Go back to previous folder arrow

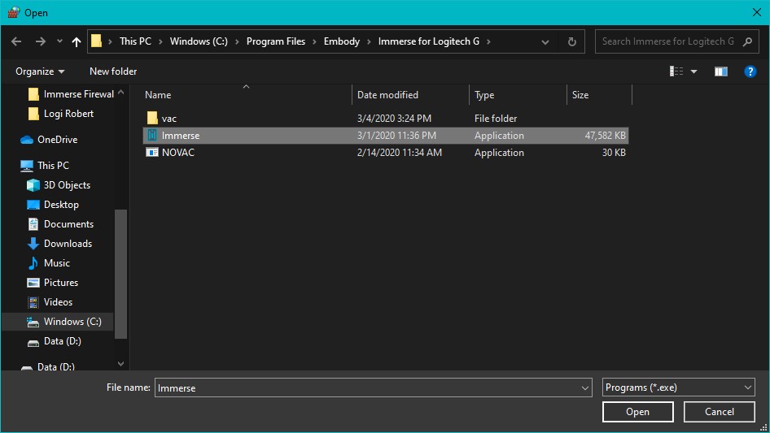pyautogui.click(x=16, y=41)
